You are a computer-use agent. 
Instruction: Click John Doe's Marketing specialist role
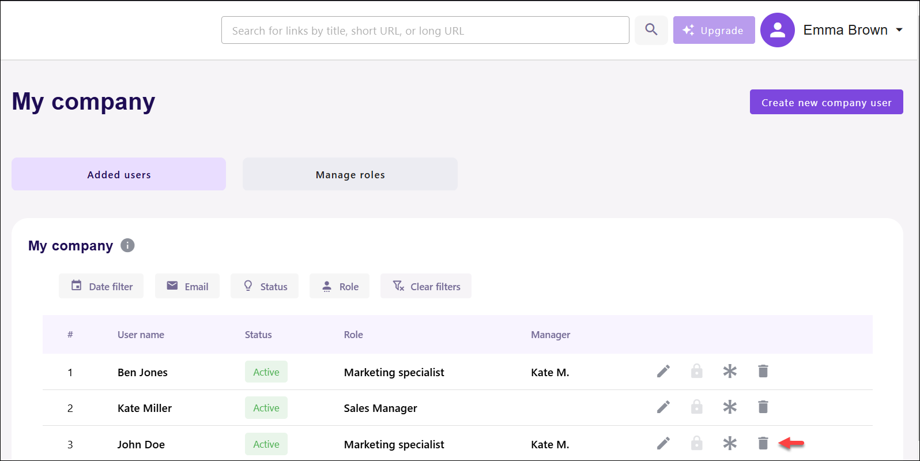click(394, 444)
